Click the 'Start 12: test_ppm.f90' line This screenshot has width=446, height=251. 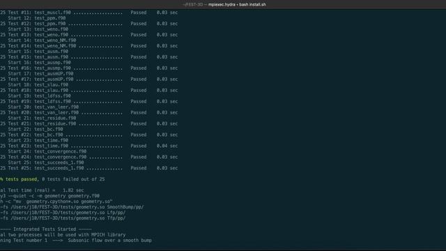coord(37,18)
